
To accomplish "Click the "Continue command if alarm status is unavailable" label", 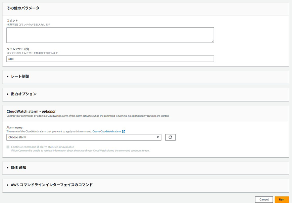I will click(x=42, y=147).
